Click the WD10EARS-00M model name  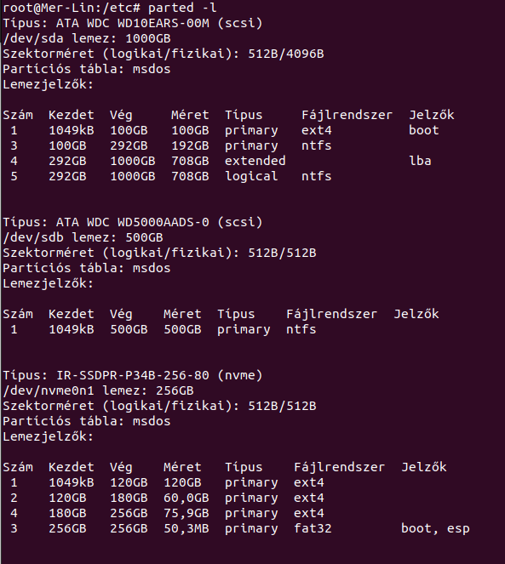coord(164,23)
